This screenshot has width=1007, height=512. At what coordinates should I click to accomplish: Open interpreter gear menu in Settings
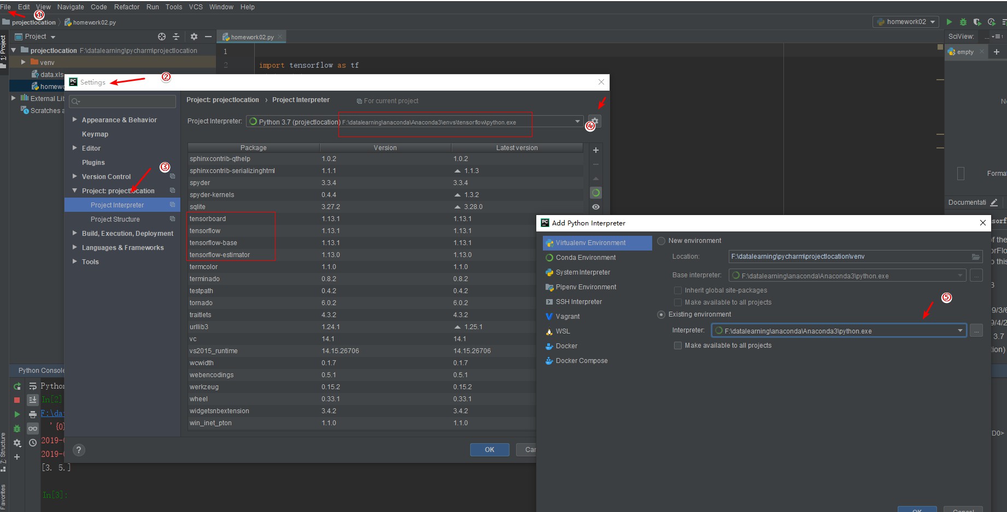[595, 121]
